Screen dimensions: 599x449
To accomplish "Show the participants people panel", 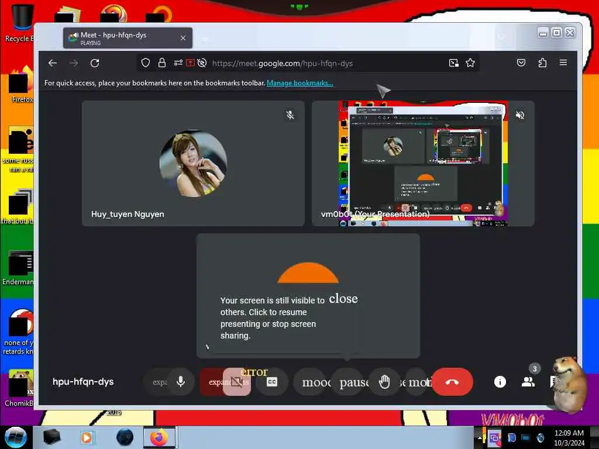I will click(528, 381).
